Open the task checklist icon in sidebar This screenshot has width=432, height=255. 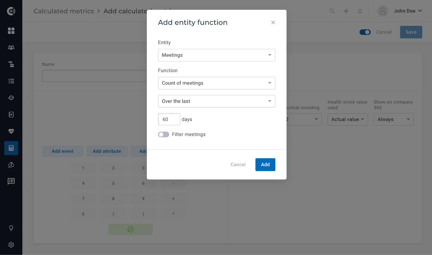click(x=11, y=81)
